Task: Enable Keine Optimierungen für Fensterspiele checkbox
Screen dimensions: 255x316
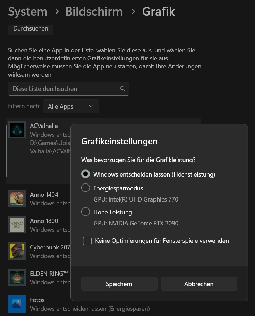Action: [87, 241]
